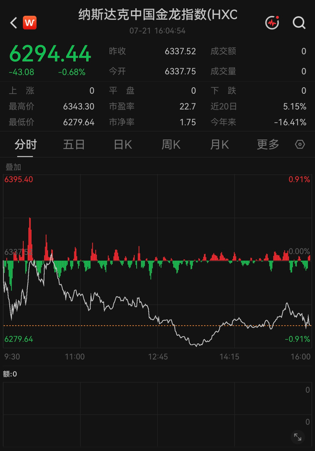
Task: Open the search magnifier icon
Action: pos(299,23)
